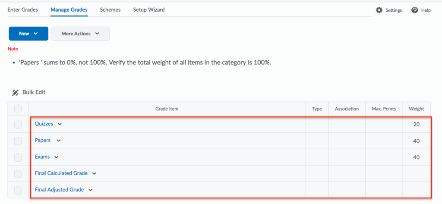
Task: Click the Bulk Edit pencil icon
Action: (16, 92)
